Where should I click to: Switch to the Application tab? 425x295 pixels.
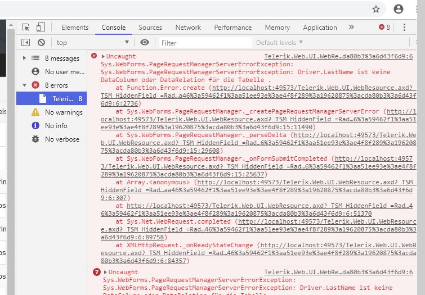pos(320,28)
